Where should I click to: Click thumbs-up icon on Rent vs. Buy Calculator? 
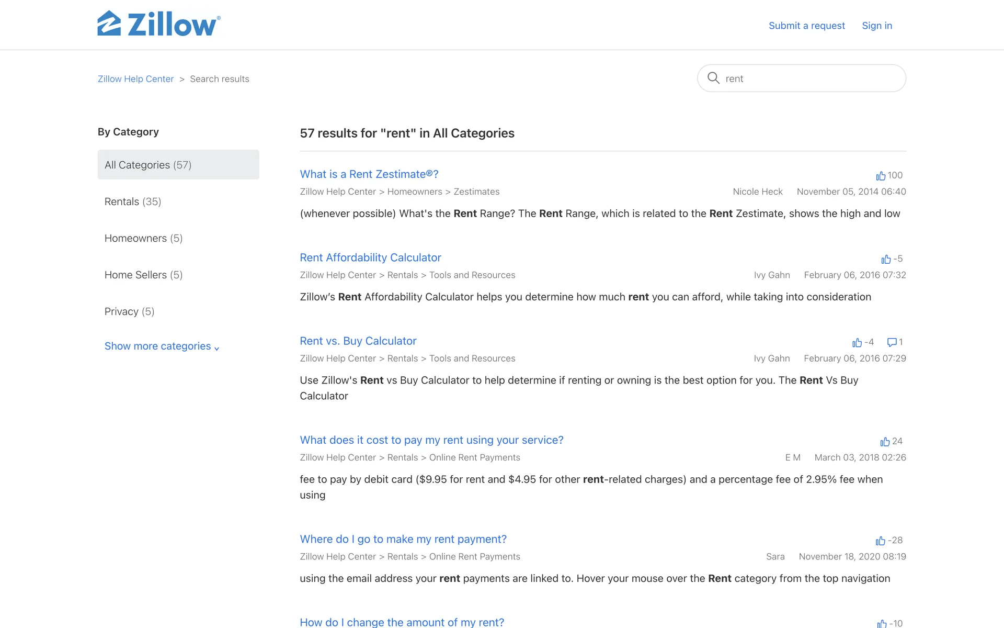(x=857, y=343)
